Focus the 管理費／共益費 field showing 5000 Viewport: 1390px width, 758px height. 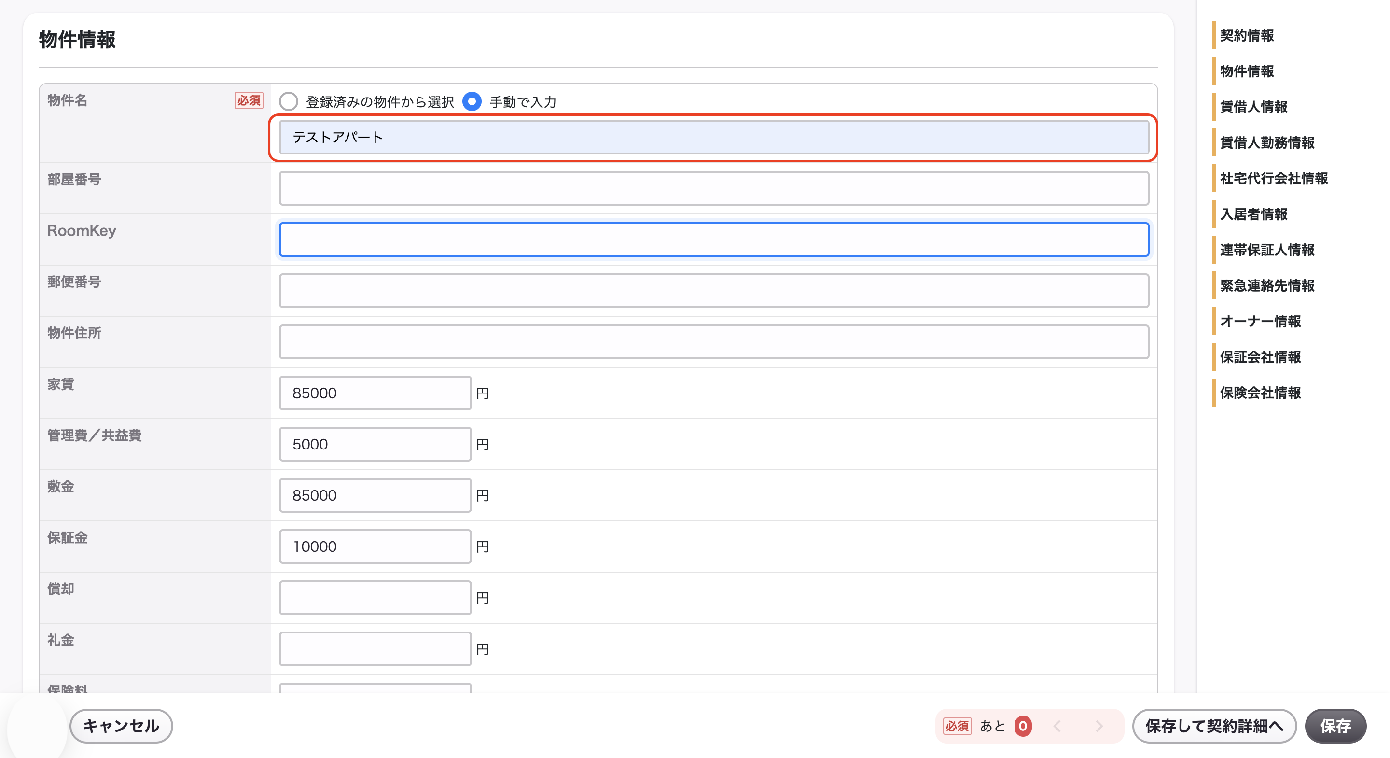point(375,444)
